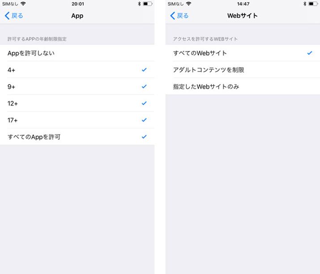The height and width of the screenshot is (274, 320).
Task: Choose すべてのWebサイト option
Action: [243, 53]
